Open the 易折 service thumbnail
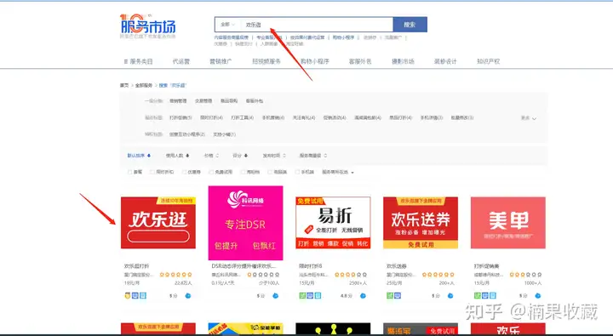Screen dimensions: 613x336 pos(333,223)
